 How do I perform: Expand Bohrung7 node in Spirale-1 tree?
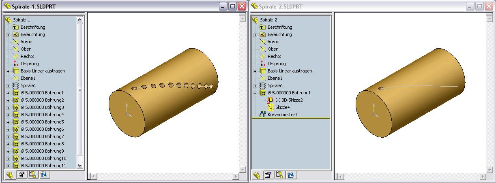9,137
